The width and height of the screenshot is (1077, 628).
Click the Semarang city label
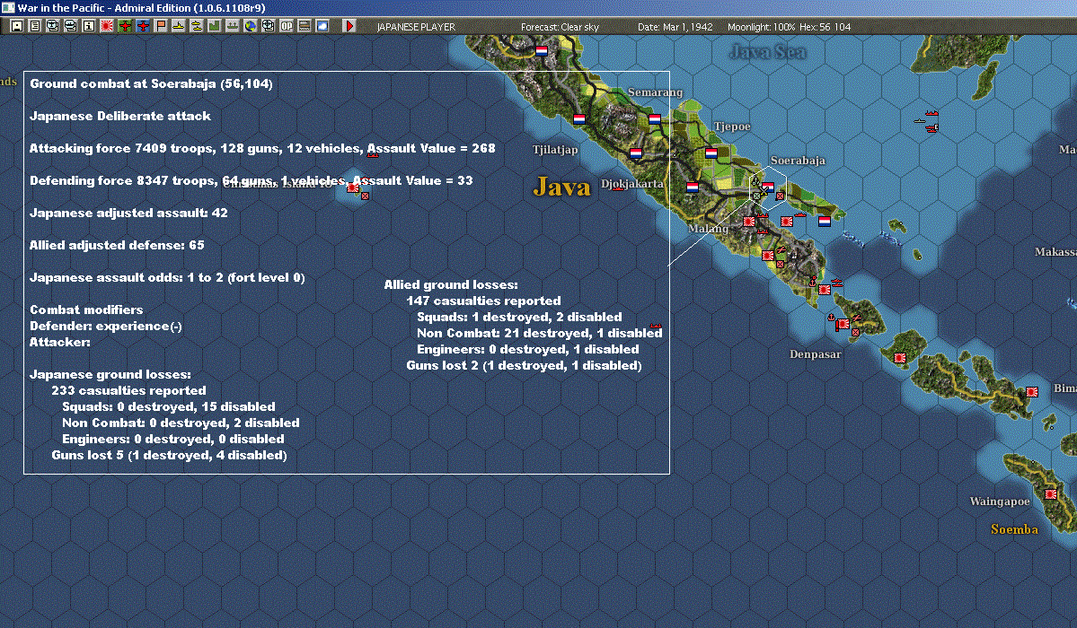pyautogui.click(x=655, y=92)
